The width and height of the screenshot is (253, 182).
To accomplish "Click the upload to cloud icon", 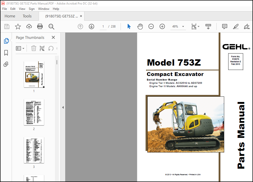I will click(29, 27).
